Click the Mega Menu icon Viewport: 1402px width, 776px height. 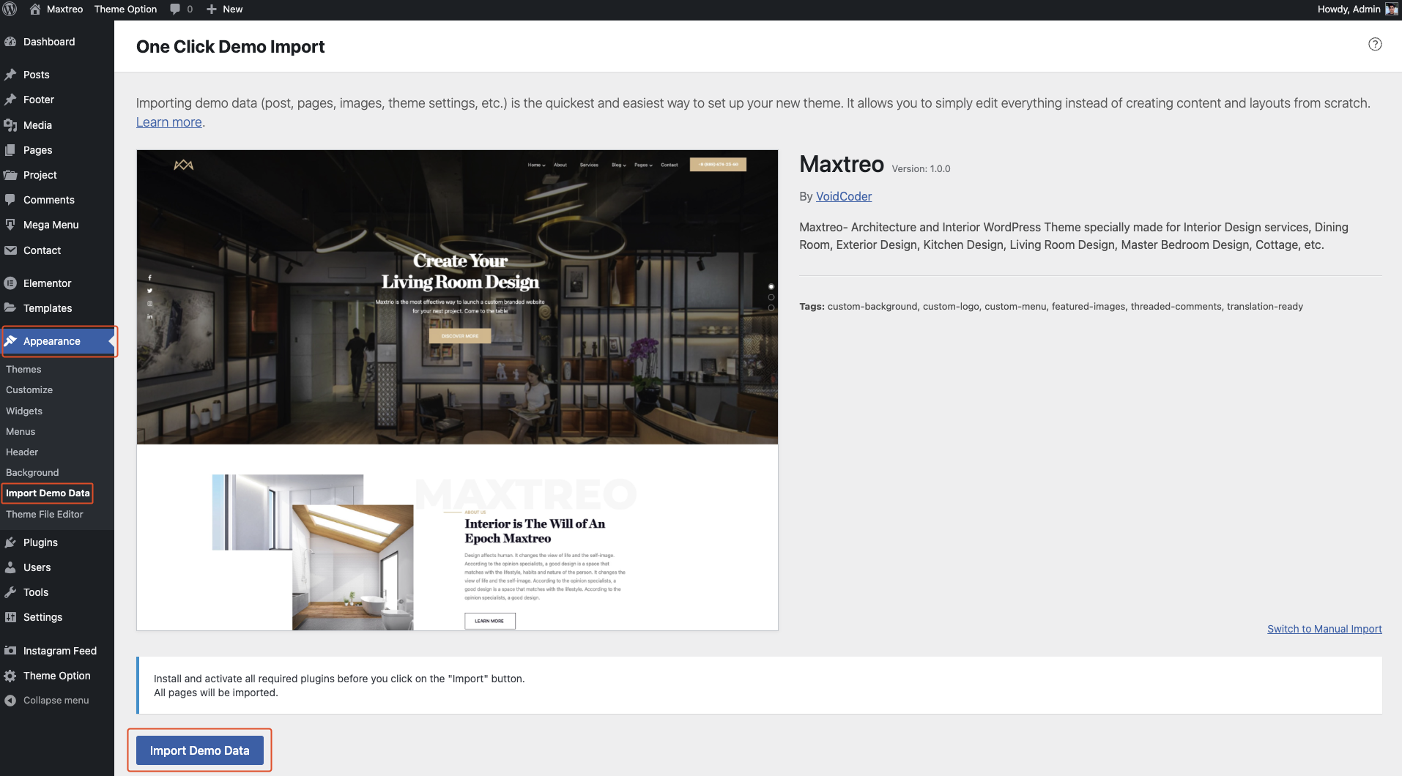(10, 225)
